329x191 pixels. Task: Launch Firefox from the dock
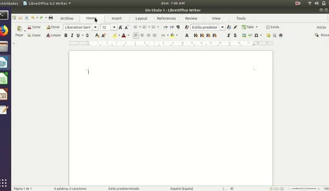pyautogui.click(x=3, y=31)
